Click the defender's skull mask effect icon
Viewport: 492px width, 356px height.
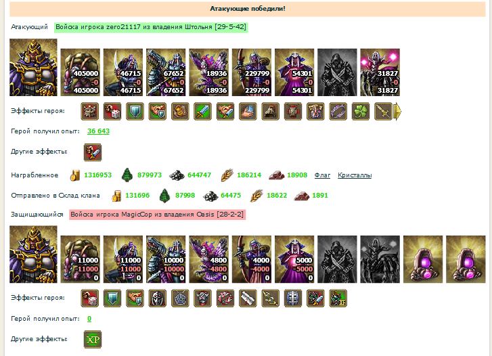coord(157,298)
